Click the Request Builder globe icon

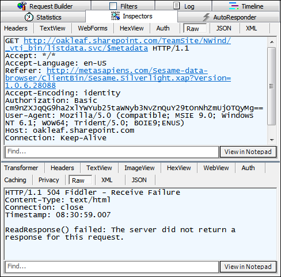point(22,6)
